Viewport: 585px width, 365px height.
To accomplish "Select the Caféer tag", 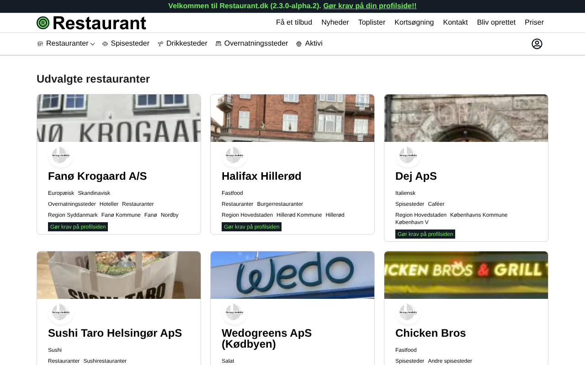I will tap(436, 204).
